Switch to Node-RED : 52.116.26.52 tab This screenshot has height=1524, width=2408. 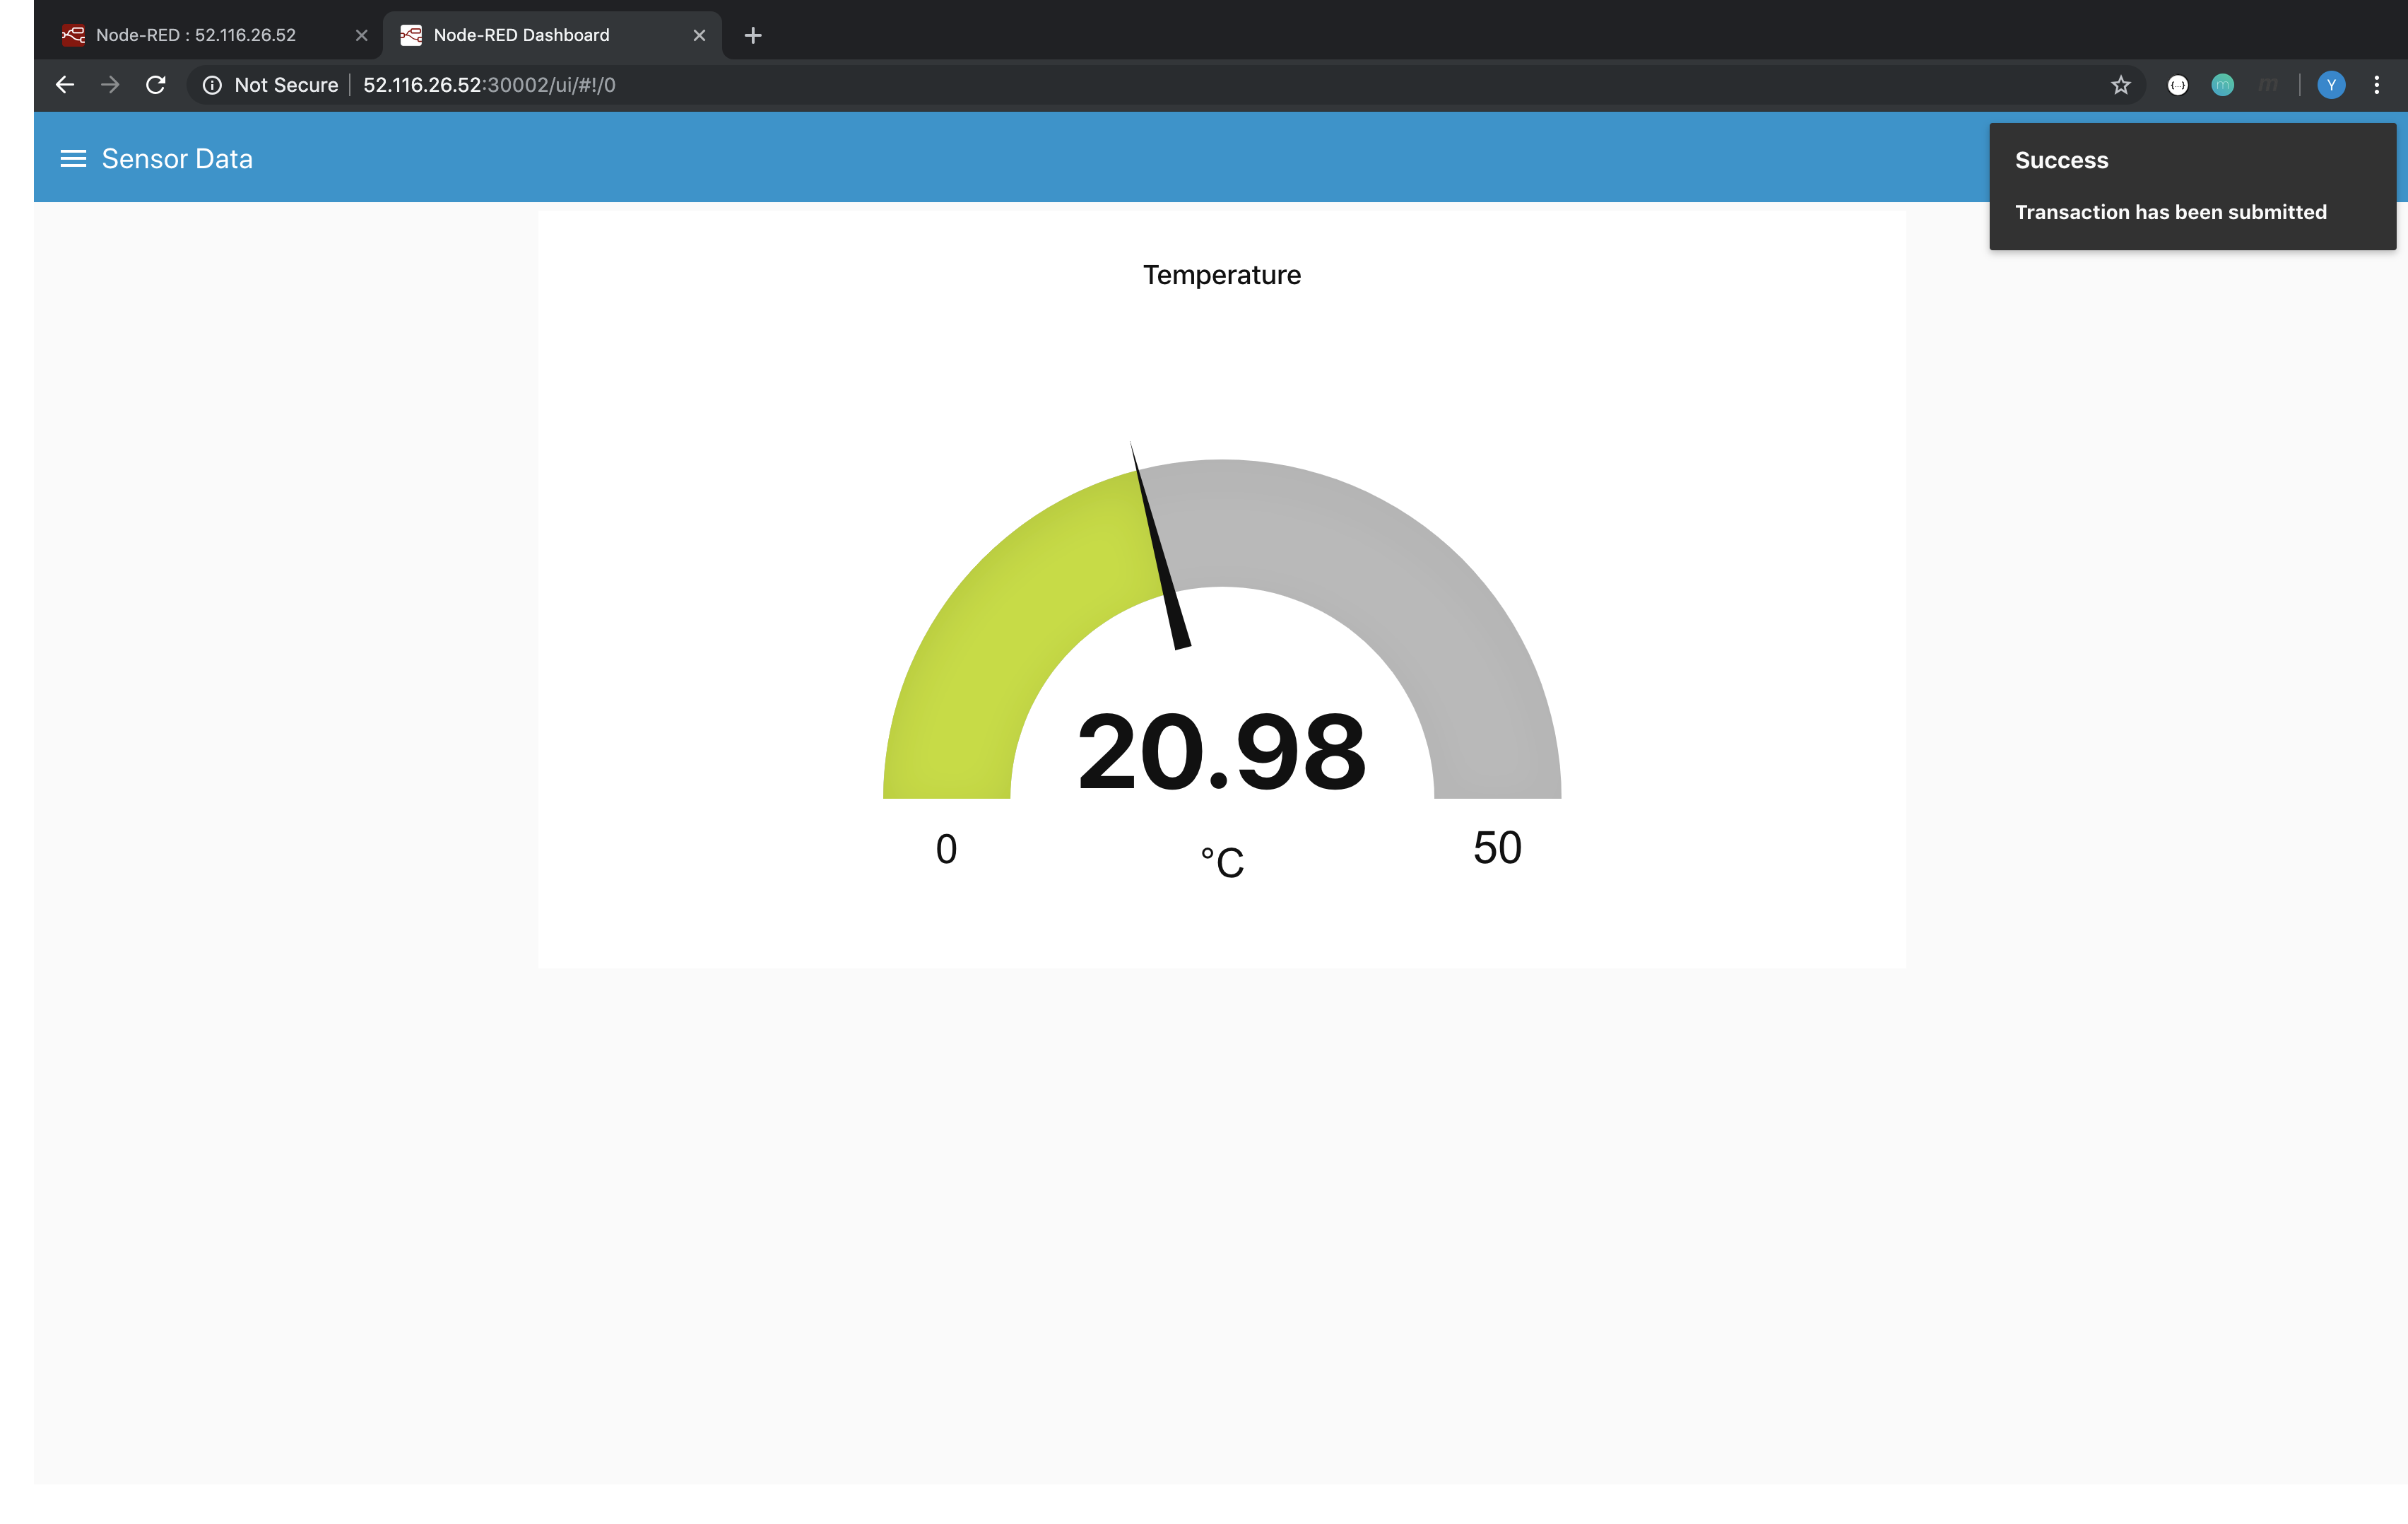[x=196, y=35]
